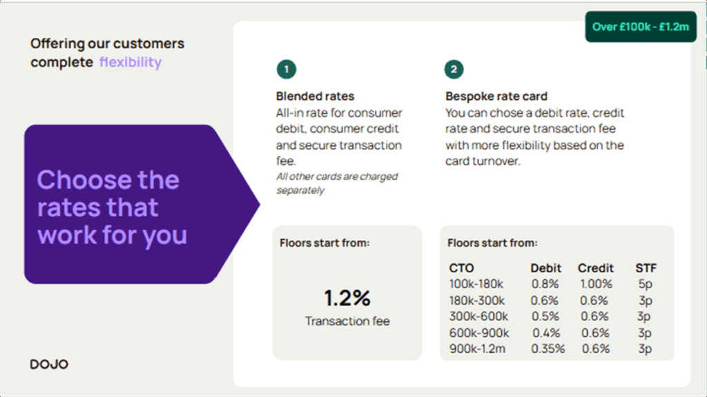Select the 180k-300k row label

pyautogui.click(x=477, y=301)
